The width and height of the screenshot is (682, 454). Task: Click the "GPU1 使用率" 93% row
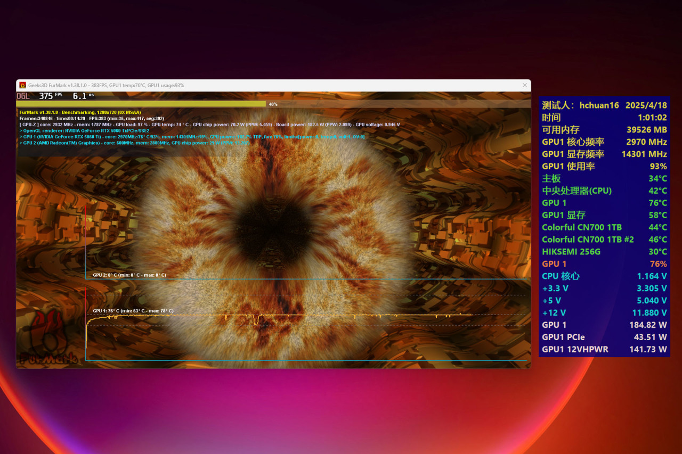coord(604,167)
